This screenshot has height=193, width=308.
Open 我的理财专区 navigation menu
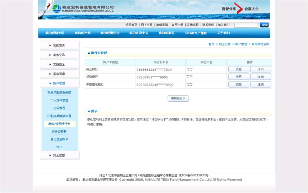click(x=55, y=33)
